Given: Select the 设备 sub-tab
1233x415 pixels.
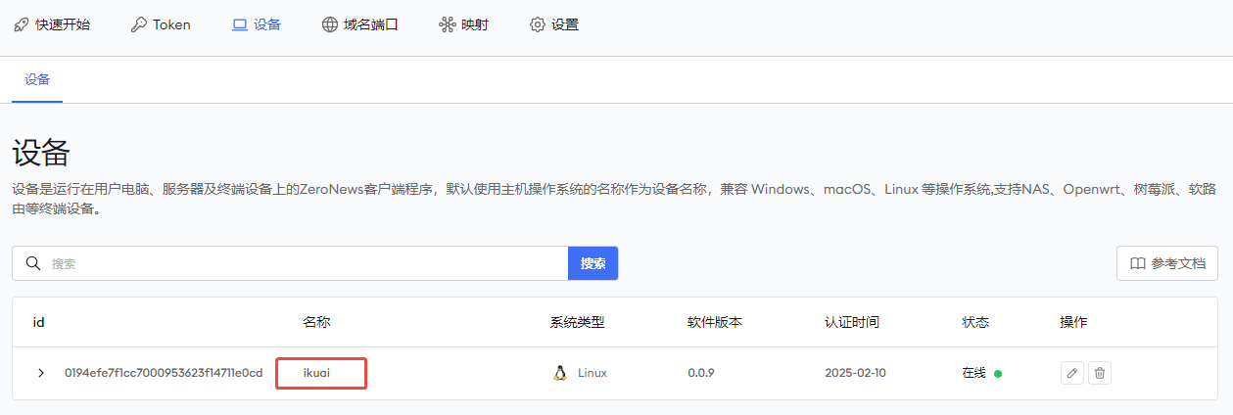Looking at the screenshot, I should [37, 79].
